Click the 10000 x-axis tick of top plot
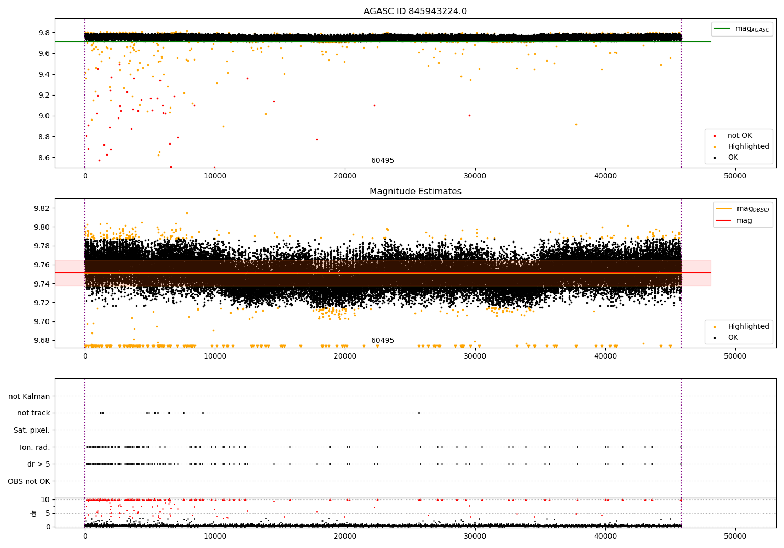This screenshot has height=548, width=784. tap(215, 176)
